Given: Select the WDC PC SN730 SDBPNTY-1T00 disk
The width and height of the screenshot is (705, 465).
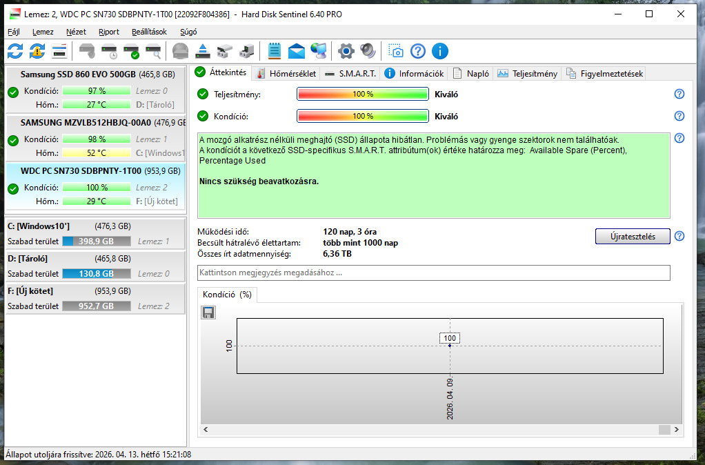Looking at the screenshot, I should pyautogui.click(x=95, y=187).
